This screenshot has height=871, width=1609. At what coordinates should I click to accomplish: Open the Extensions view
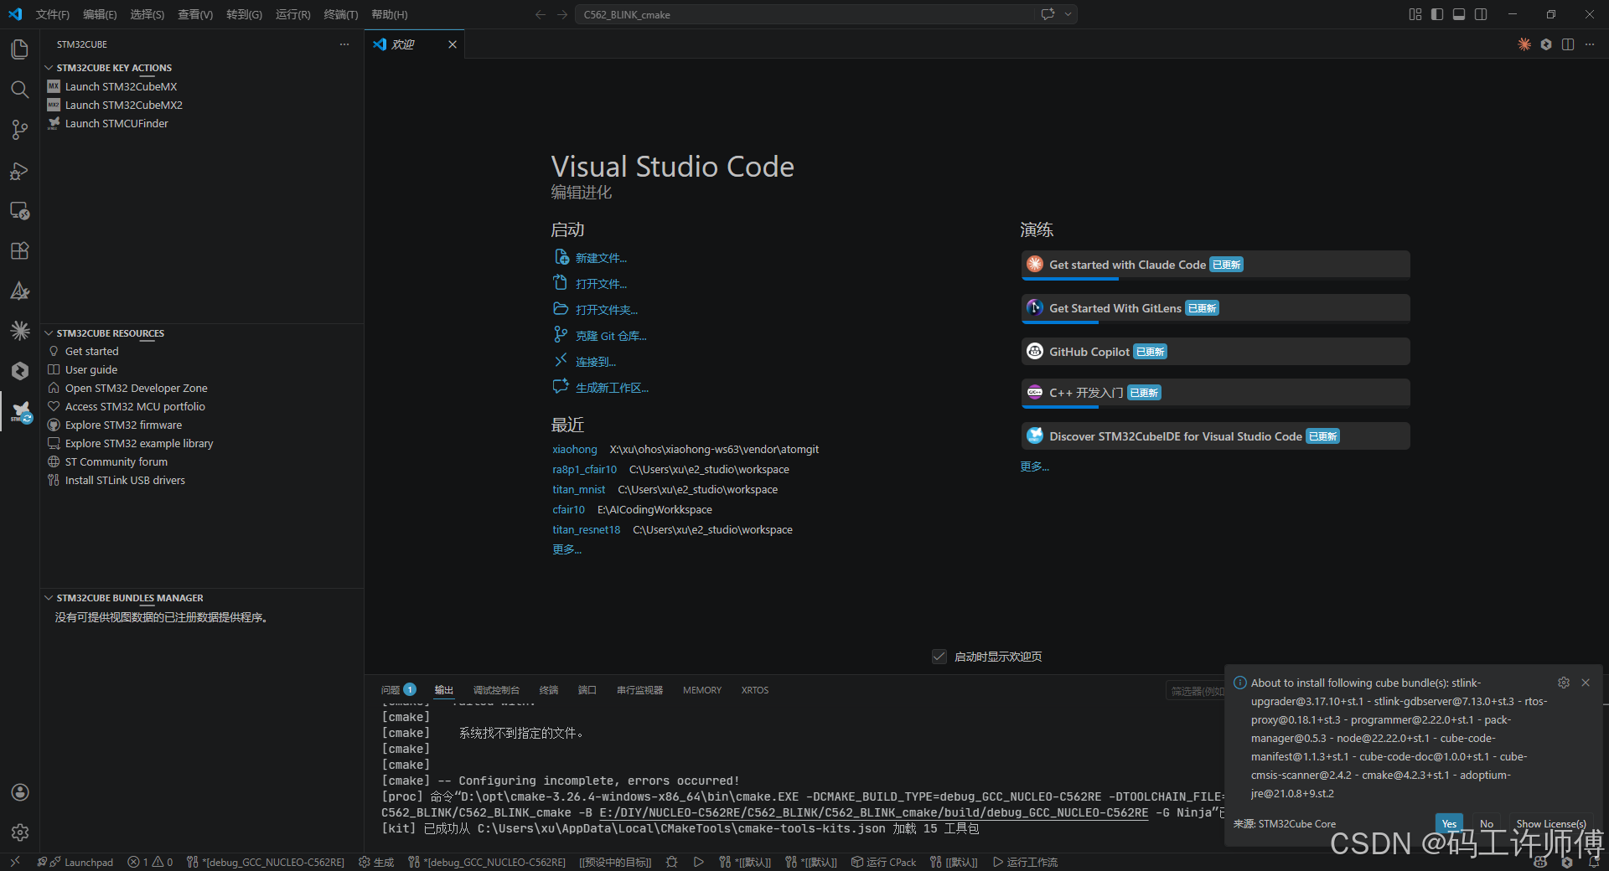click(19, 250)
